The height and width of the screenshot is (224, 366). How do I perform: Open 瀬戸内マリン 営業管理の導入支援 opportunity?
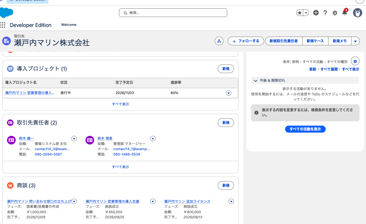(113, 201)
